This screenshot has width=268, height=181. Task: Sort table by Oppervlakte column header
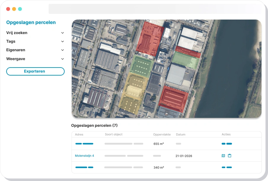162,134
